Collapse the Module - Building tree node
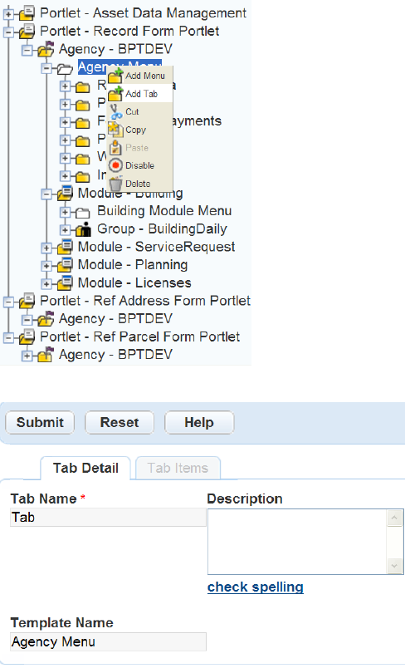Image resolution: width=405 pixels, height=668 pixels. (x=46, y=194)
